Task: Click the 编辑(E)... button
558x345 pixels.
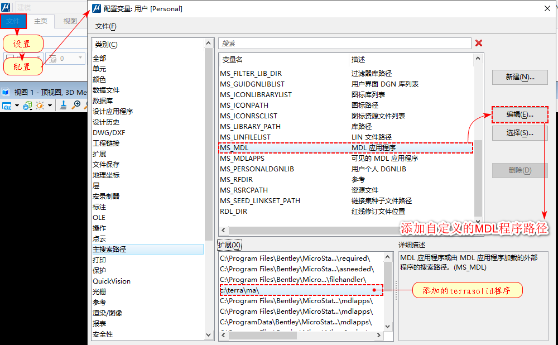Action: pos(519,114)
